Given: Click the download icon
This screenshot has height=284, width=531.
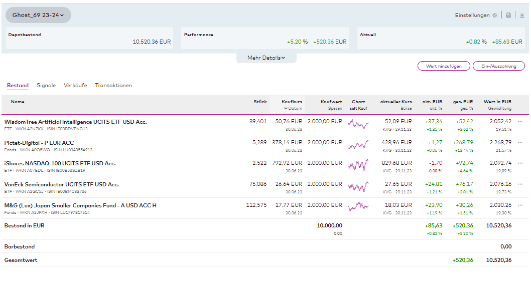Looking at the screenshot, I should tap(522, 16).
